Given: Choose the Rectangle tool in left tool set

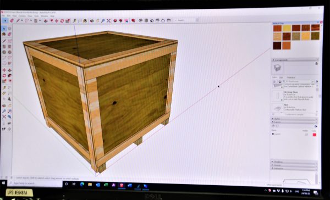Looking at the screenshot, I should coord(4,47).
